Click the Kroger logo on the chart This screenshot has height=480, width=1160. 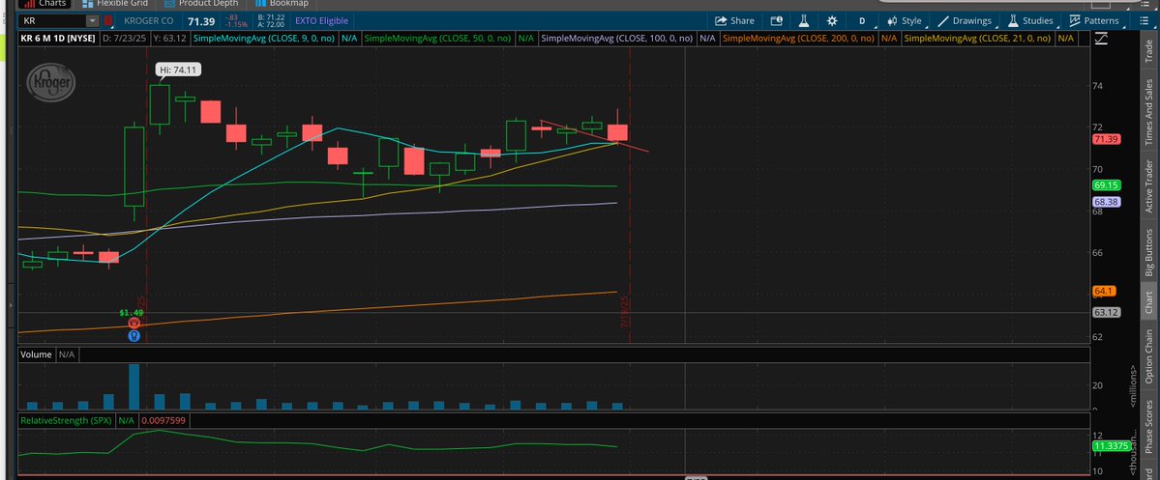coord(51,83)
